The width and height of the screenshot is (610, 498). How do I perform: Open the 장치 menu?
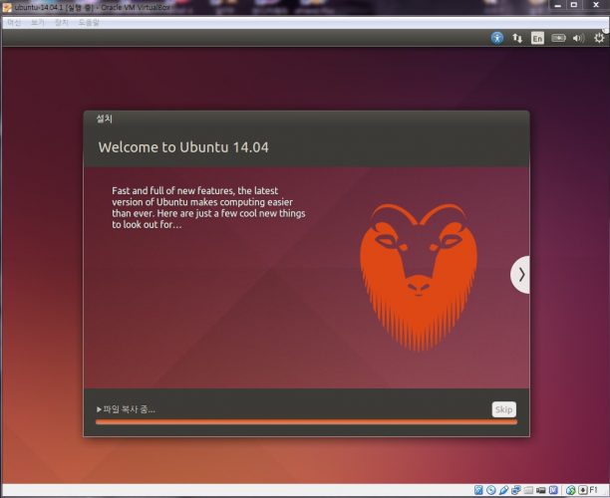(62, 21)
